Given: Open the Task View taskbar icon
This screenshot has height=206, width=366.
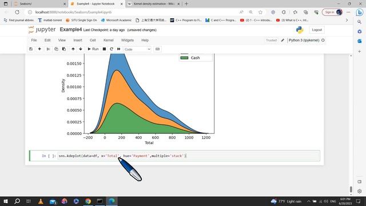Looking at the screenshot, I should (29, 201).
